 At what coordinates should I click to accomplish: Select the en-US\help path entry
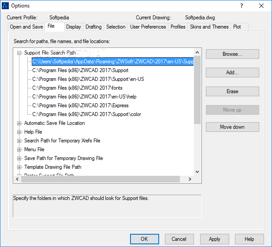tap(84, 97)
